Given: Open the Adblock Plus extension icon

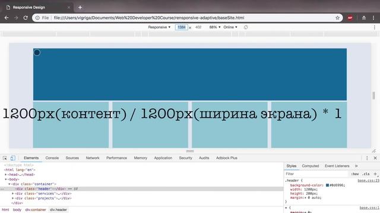Looking at the screenshot, I should click(x=350, y=18).
